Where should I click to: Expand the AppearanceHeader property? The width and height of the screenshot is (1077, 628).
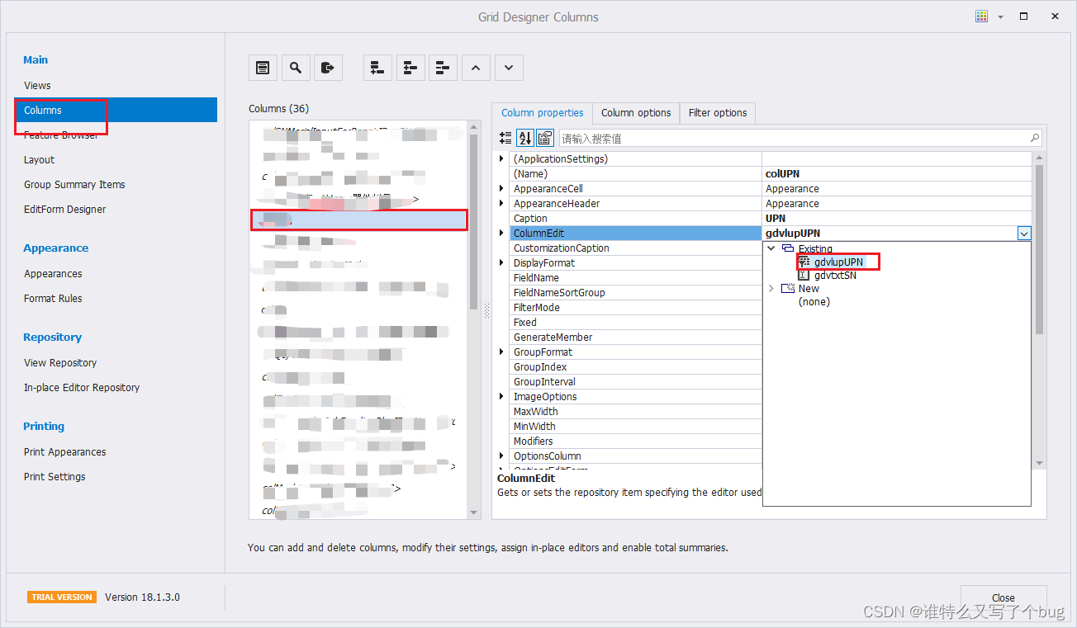[501, 203]
